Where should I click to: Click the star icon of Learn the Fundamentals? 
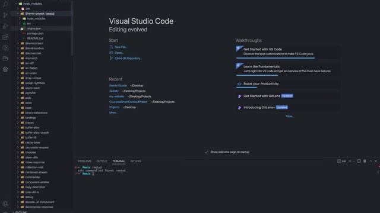(239, 66)
